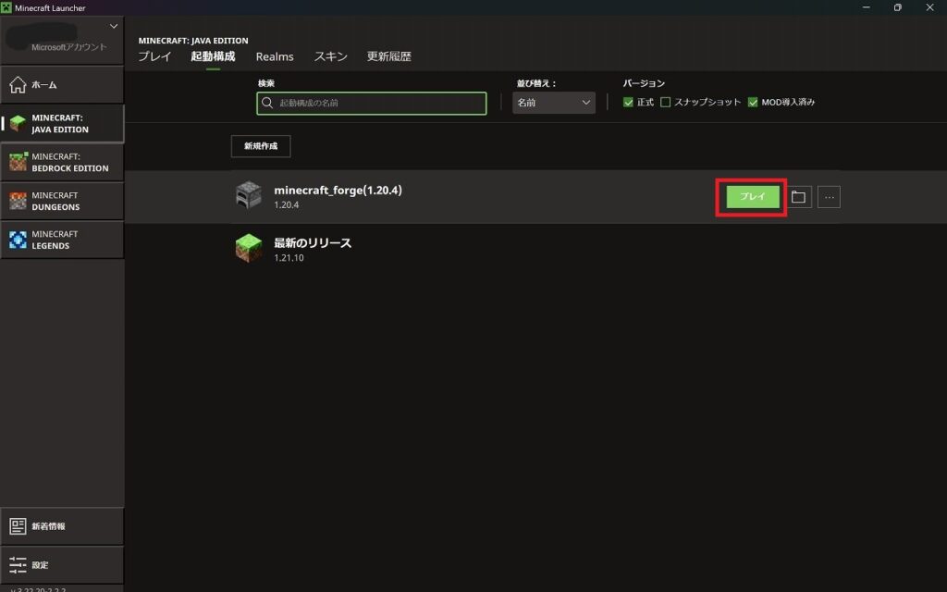Open Minecraft Legends from the sidebar
The width and height of the screenshot is (947, 592).
(62, 240)
